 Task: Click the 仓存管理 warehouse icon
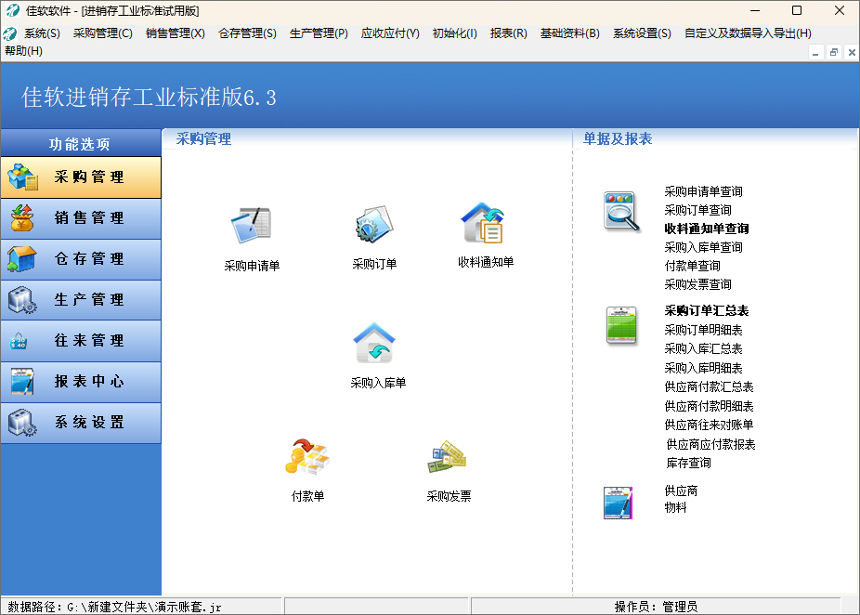(22, 259)
